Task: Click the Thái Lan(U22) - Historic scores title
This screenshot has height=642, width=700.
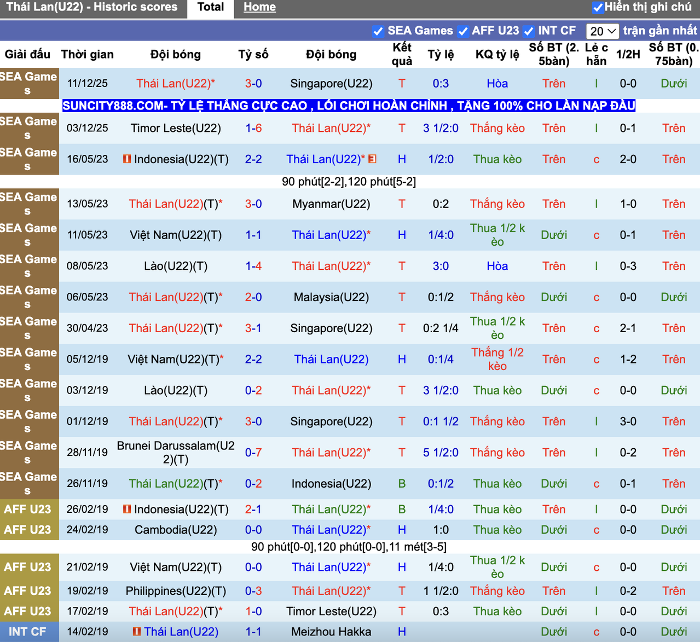Action: [x=92, y=7]
